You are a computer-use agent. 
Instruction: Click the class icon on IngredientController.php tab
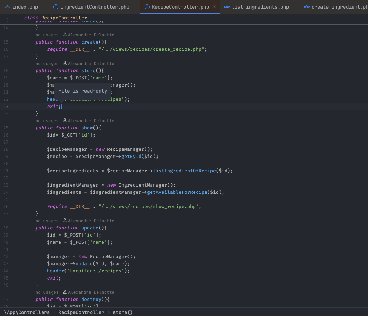tap(55, 7)
